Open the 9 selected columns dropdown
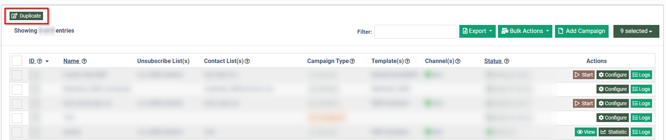This screenshot has height=140, width=666. tap(636, 31)
